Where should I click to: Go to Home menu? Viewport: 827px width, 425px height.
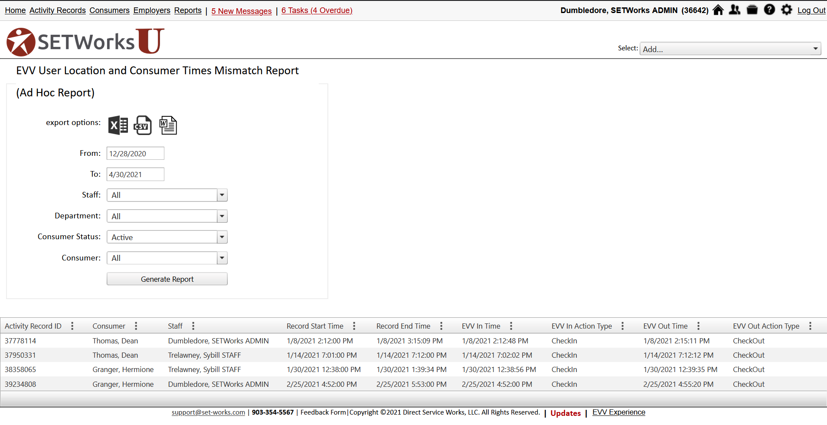[x=15, y=10]
